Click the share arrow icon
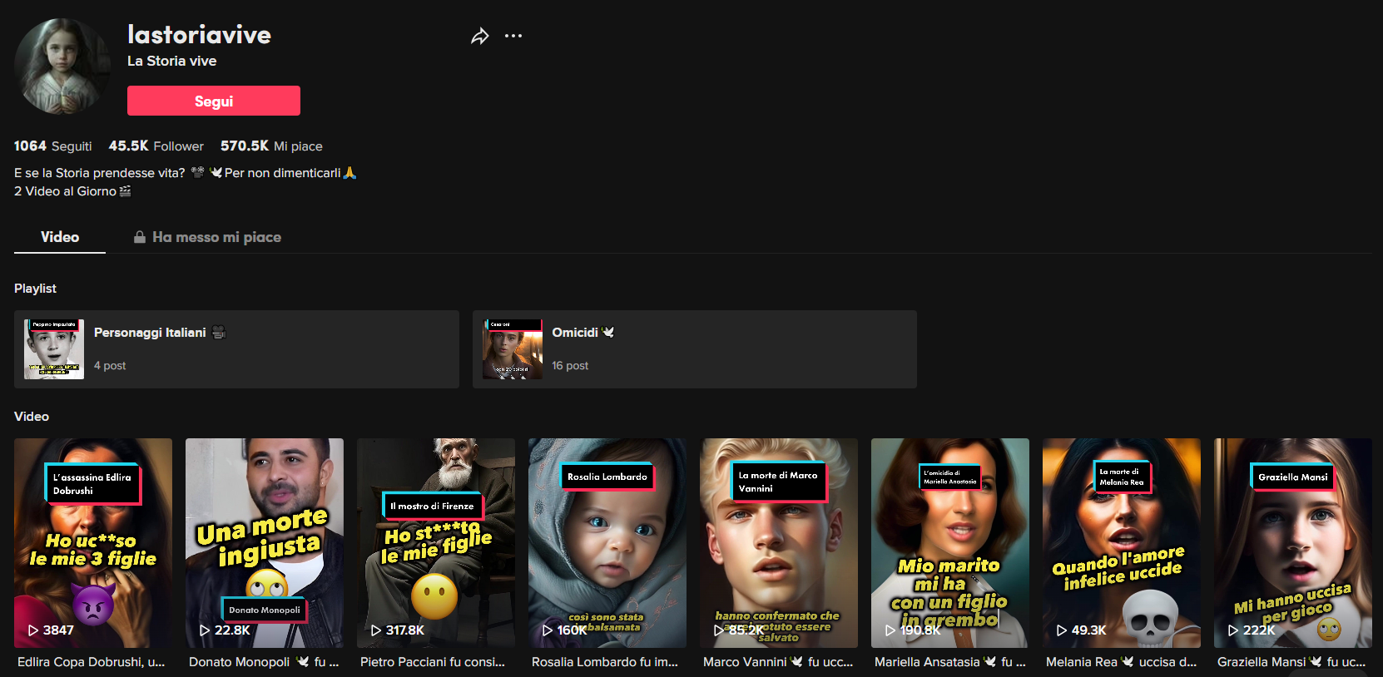Screen dimensions: 1383x677 click(479, 36)
